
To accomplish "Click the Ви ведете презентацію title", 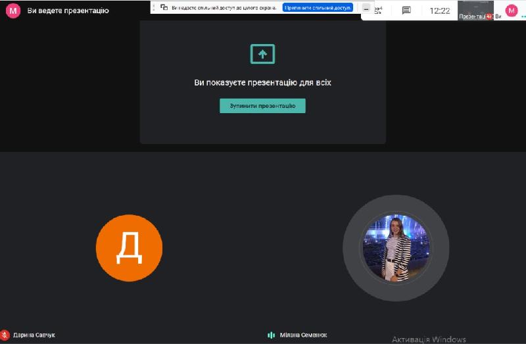I will pos(68,11).
